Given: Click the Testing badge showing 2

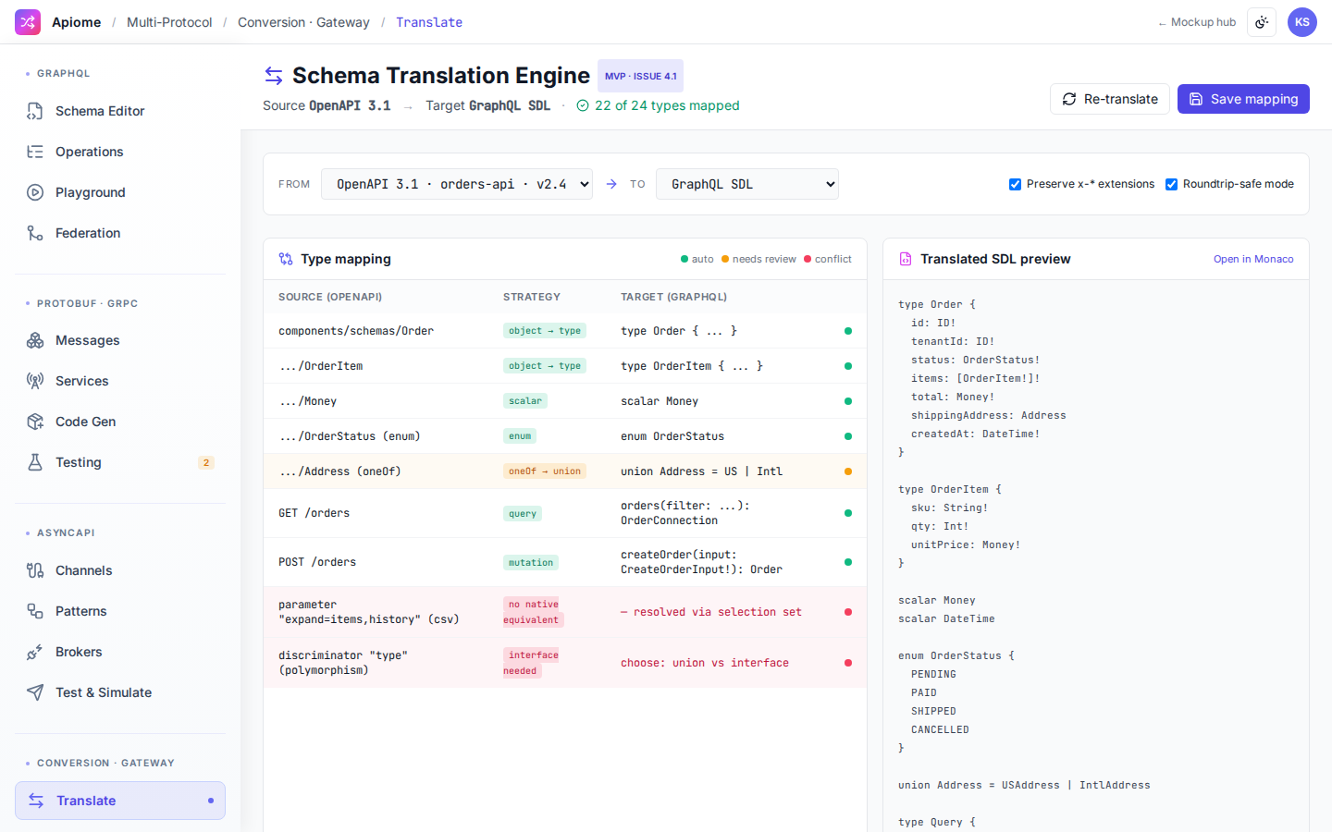Looking at the screenshot, I should coord(206,462).
